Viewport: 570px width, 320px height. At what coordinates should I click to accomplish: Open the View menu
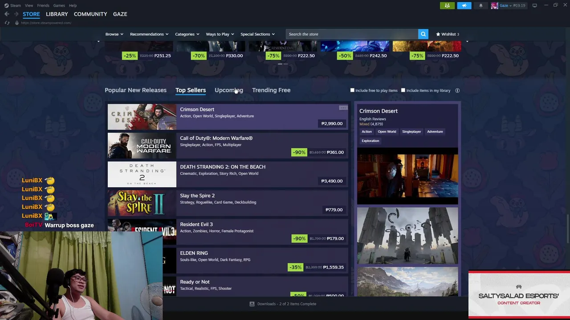[29, 5]
